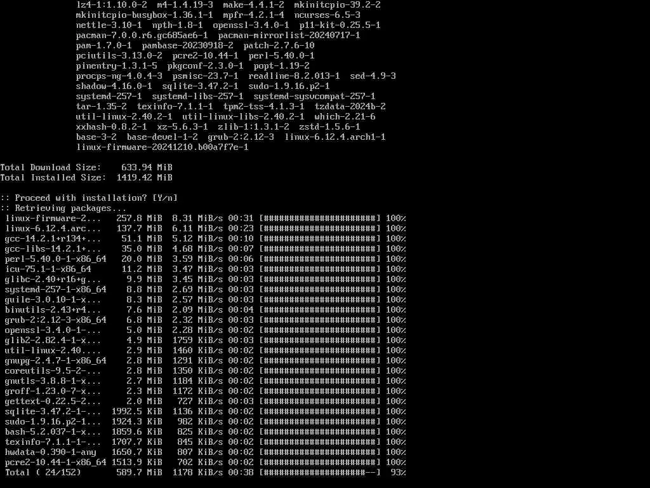
Task: Click base-devel-1-2 in the package list
Action: pyautogui.click(x=162, y=137)
